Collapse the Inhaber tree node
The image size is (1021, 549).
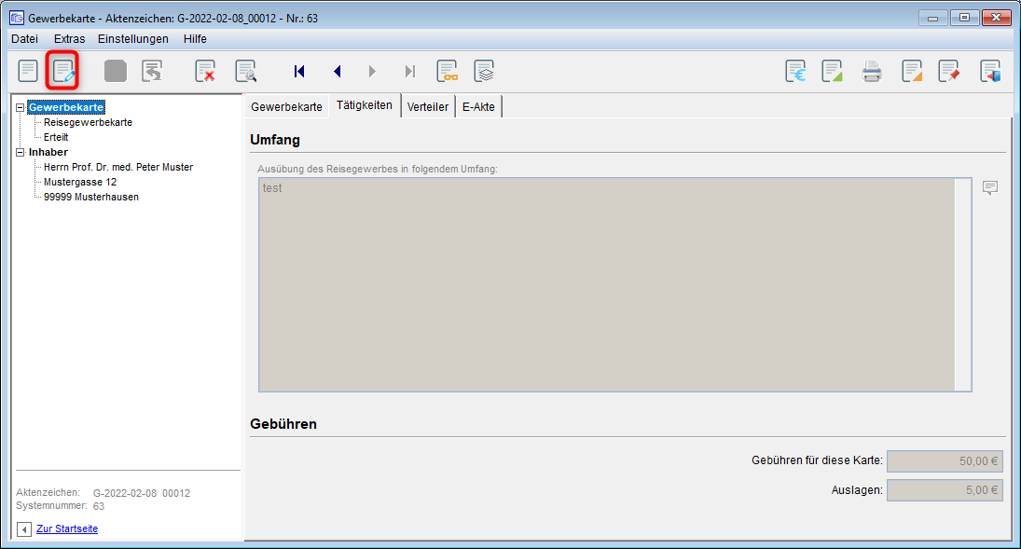(x=21, y=152)
